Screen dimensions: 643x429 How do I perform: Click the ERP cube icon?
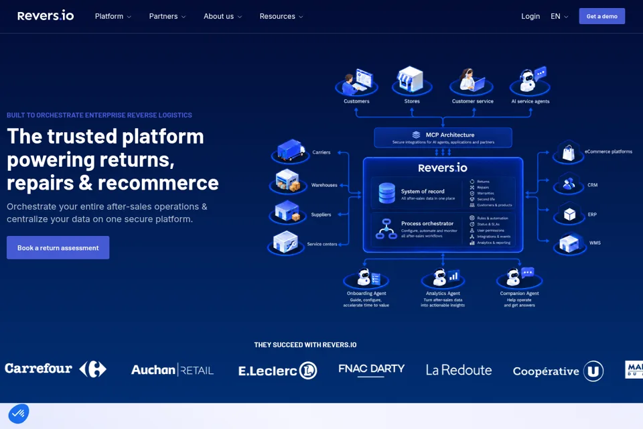[569, 214]
